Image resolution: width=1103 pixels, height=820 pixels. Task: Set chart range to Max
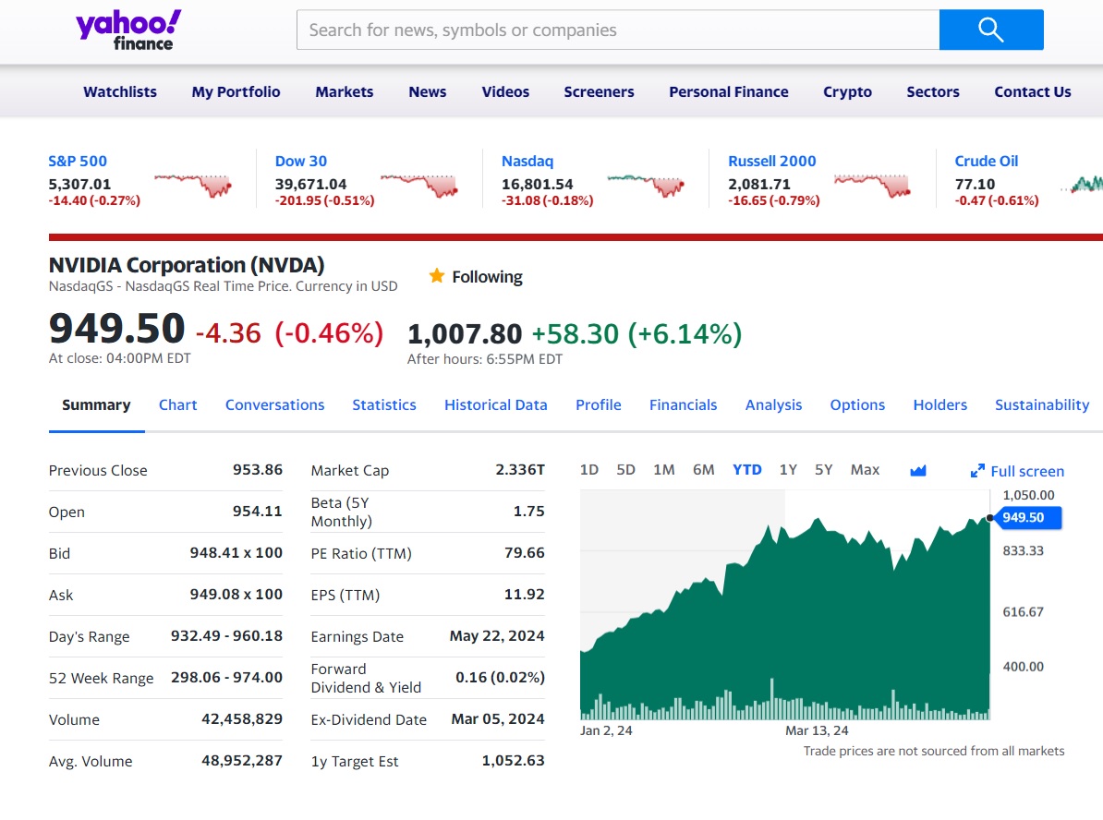coord(866,470)
